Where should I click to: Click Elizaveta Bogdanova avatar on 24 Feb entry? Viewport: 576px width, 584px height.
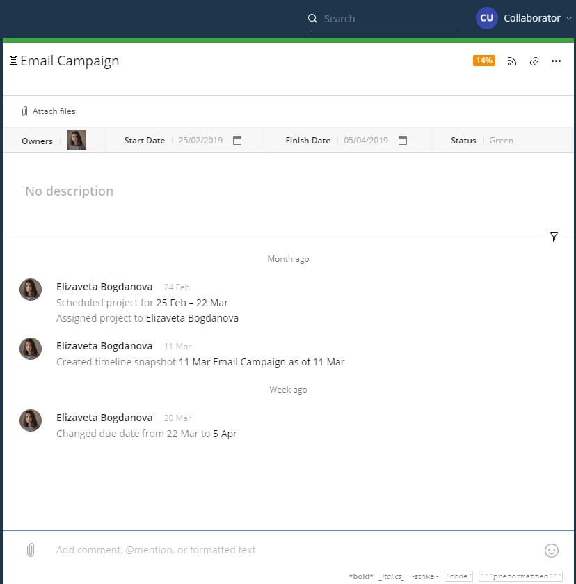31,290
